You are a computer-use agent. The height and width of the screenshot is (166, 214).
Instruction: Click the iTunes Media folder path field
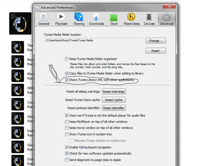[93, 45]
